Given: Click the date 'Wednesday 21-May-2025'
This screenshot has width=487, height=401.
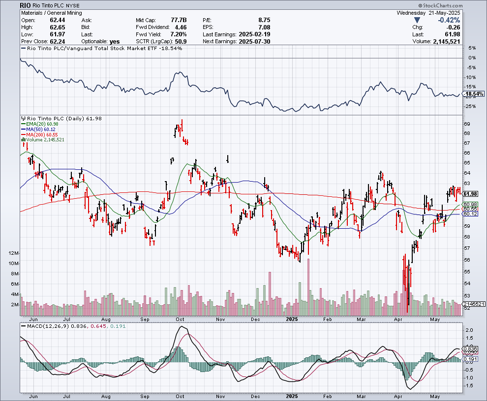Looking at the screenshot, I should [428, 13].
